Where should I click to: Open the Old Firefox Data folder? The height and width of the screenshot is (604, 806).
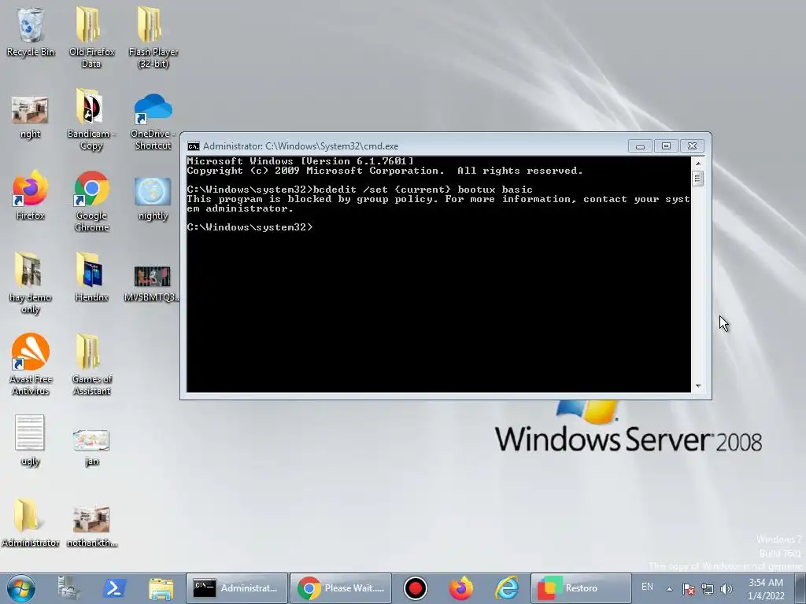coord(91,37)
